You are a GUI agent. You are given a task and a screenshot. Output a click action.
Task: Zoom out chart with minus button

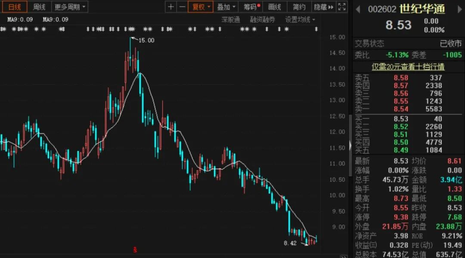click(183, 7)
